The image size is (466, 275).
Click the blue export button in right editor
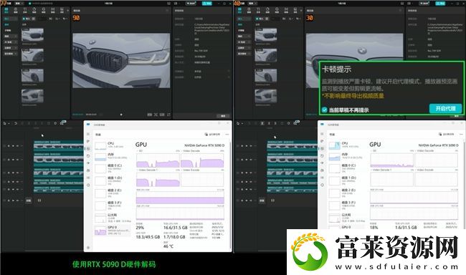pos(440,4)
